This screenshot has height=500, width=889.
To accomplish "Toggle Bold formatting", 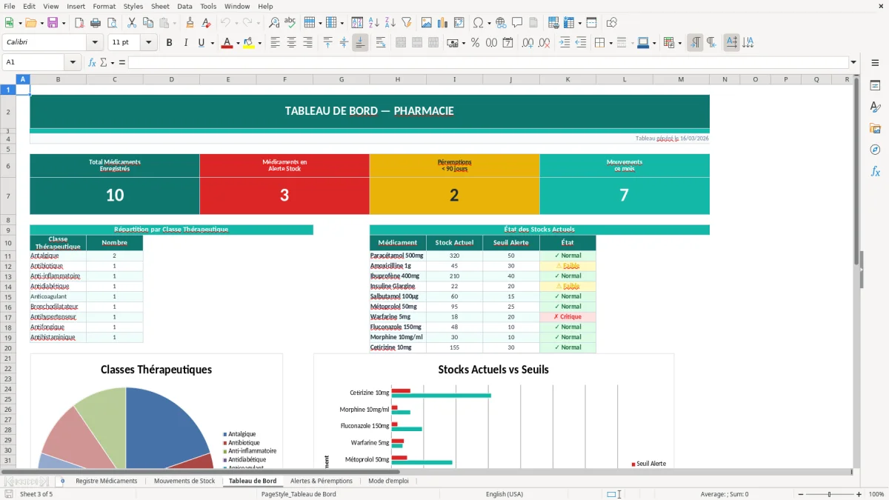I will (x=169, y=43).
